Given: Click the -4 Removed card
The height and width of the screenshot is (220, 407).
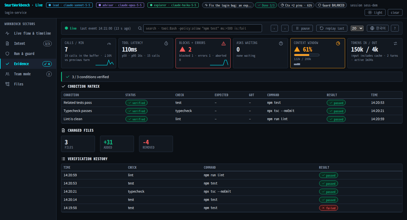Looking at the screenshot, I should (x=156, y=144).
